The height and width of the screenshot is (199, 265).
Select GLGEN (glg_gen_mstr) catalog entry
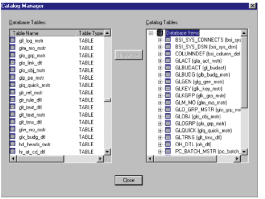pos(200,82)
